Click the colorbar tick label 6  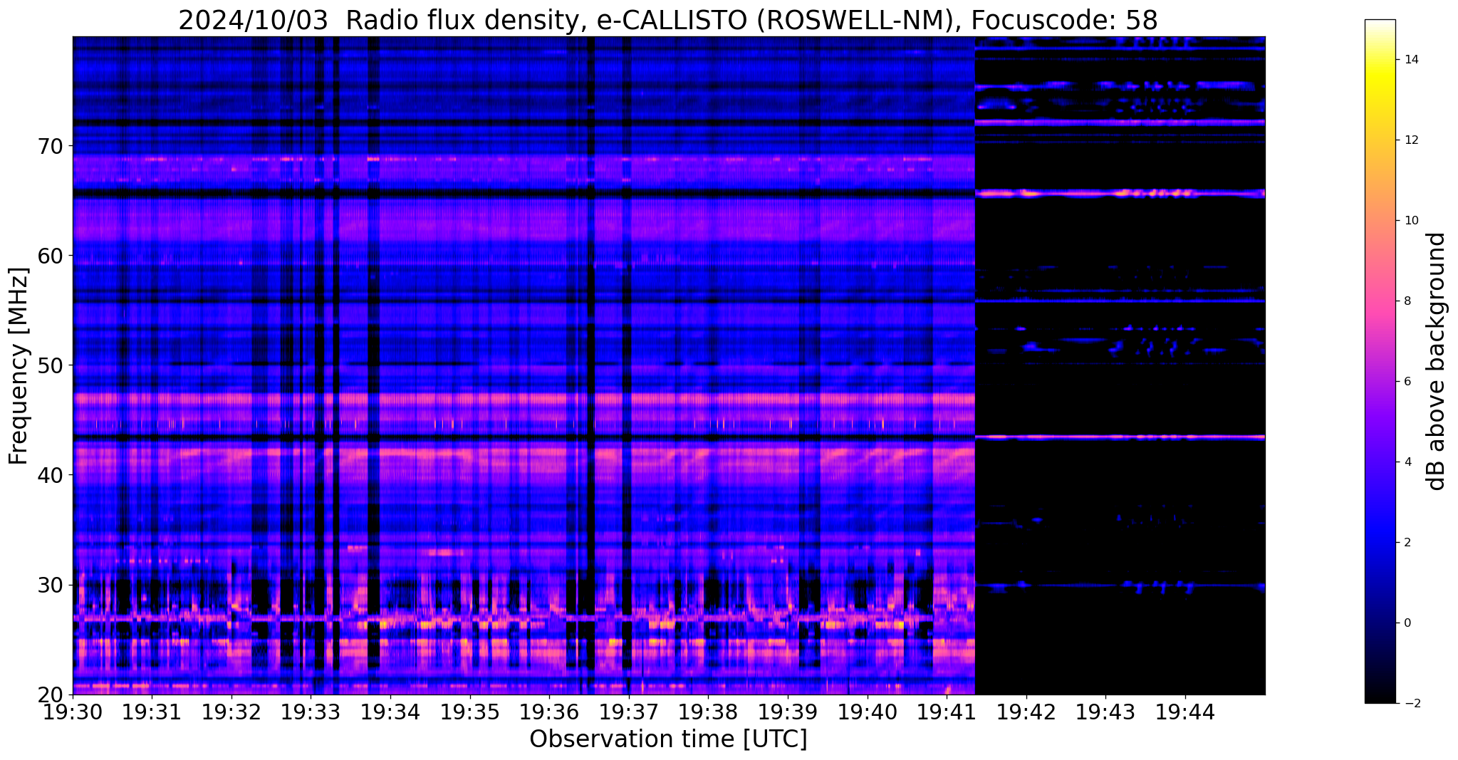(x=1406, y=382)
